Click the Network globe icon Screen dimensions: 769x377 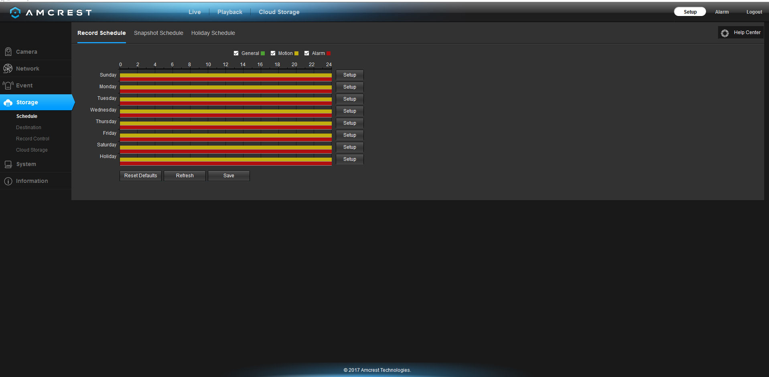(8, 69)
